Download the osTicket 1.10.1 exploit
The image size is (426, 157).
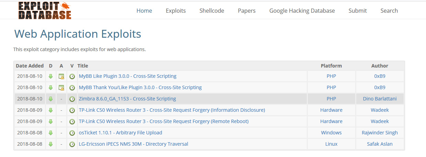tap(51, 133)
